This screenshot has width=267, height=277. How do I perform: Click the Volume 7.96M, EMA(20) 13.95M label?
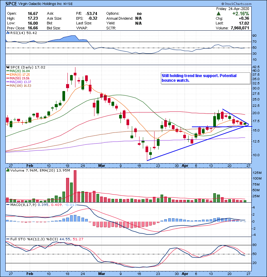coord(40,170)
